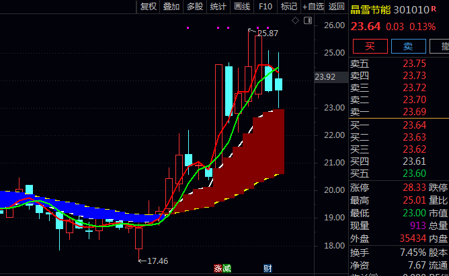Click the 返回 back button
Image resolution: width=449 pixels, height=276 pixels.
[x=337, y=7]
